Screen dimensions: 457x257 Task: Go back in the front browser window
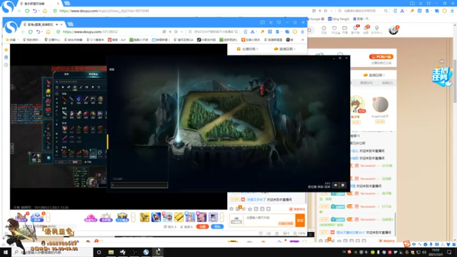(x=23, y=32)
